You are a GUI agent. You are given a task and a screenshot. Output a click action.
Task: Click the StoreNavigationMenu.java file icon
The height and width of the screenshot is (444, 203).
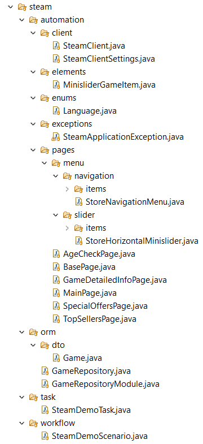(x=79, y=202)
